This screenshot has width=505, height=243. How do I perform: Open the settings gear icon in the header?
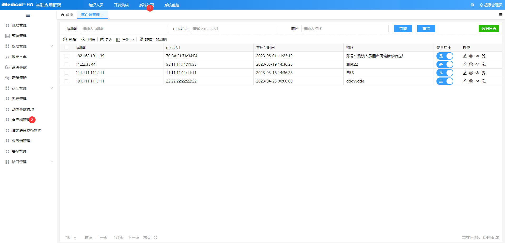point(472,5)
